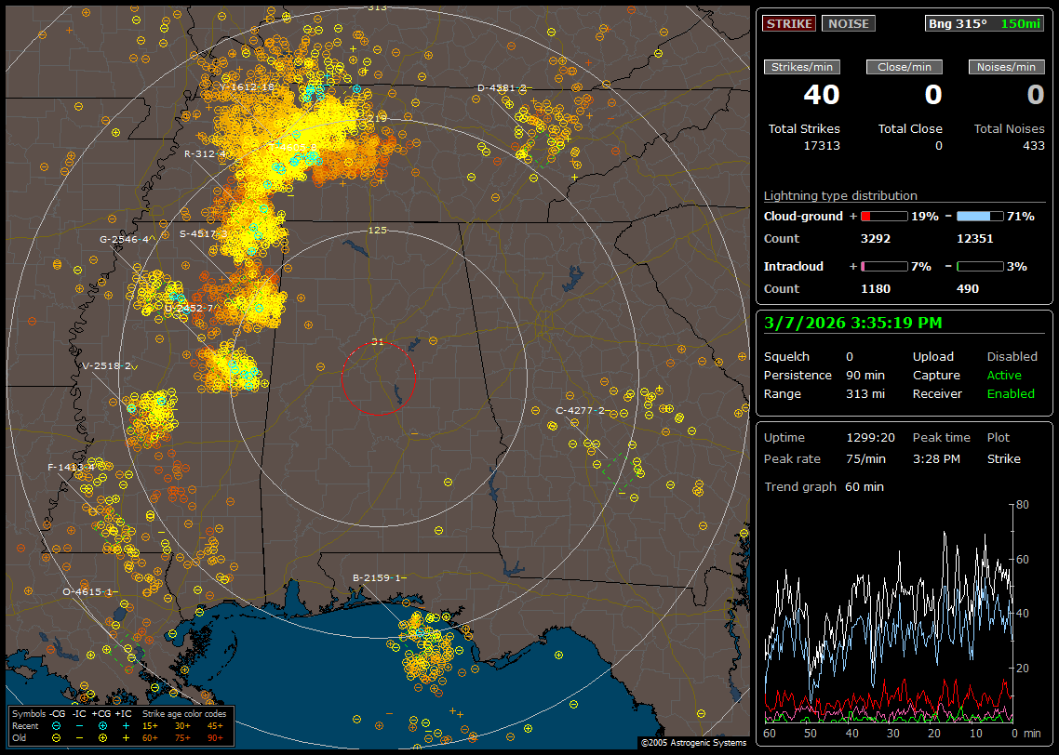Viewport: 1059px width, 755px height.
Task: Click the bearing and distance readout box
Action: click(985, 23)
